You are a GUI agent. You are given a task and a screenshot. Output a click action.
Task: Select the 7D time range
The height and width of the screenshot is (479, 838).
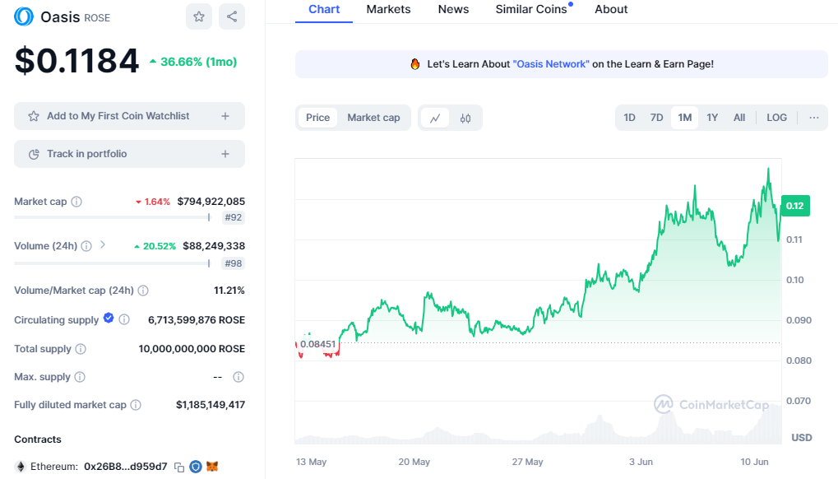(x=656, y=118)
